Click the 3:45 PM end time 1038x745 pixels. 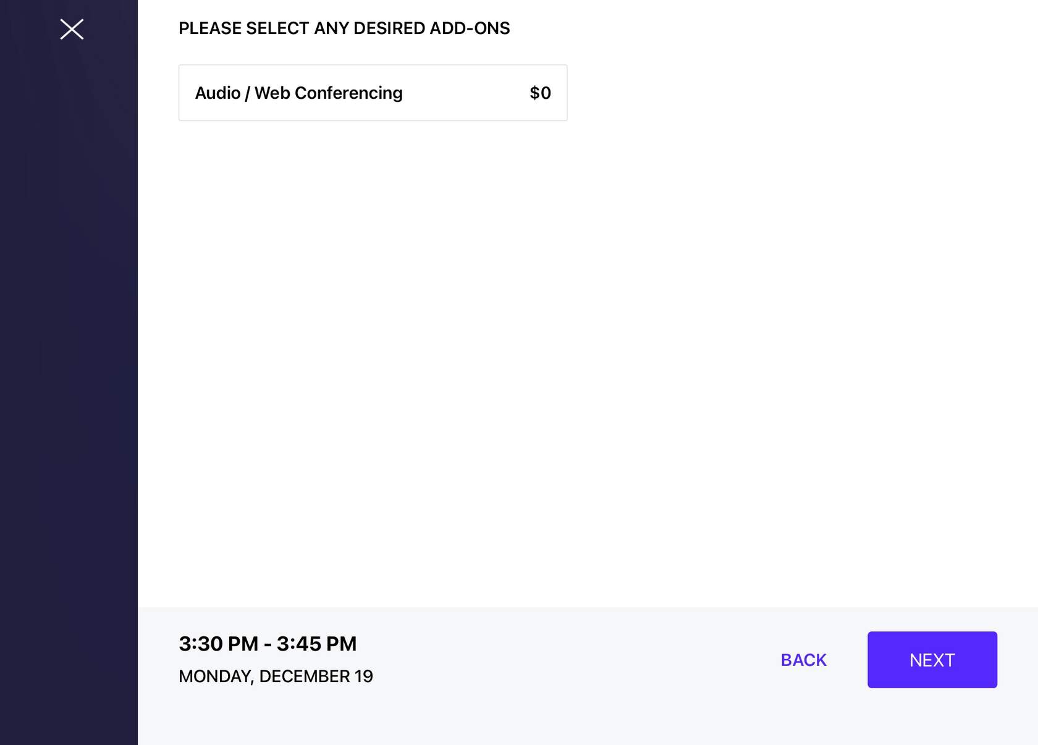pos(316,644)
